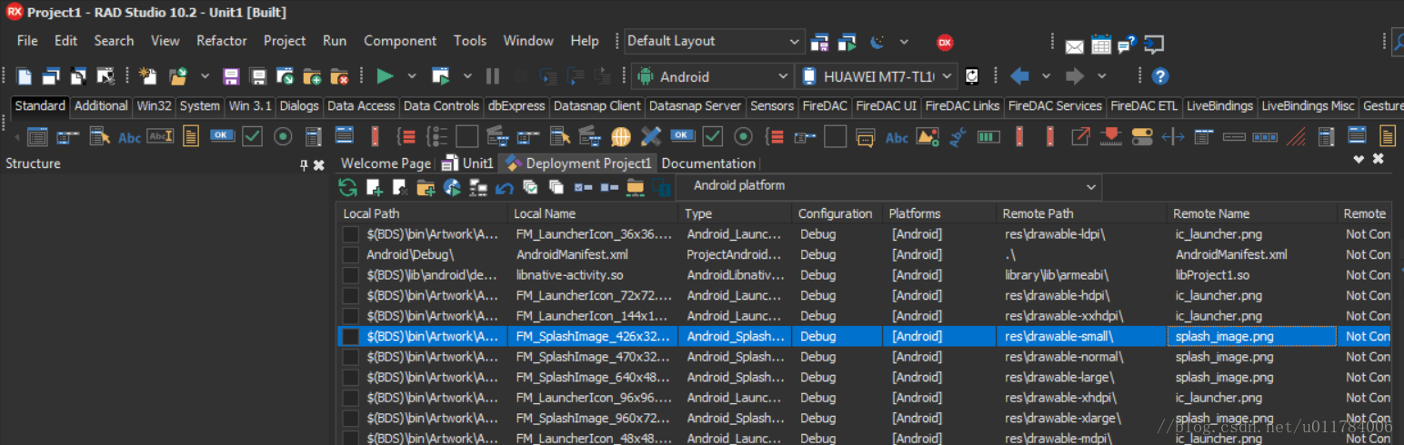Sort by the Remote Path column header

point(1081,213)
